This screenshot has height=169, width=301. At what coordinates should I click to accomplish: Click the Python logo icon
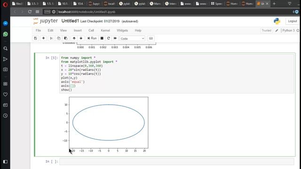click(x=277, y=21)
